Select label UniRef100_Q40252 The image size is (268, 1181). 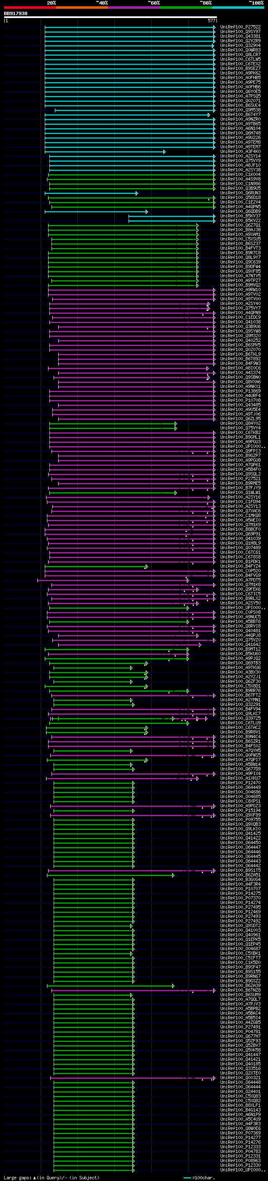[240, 340]
